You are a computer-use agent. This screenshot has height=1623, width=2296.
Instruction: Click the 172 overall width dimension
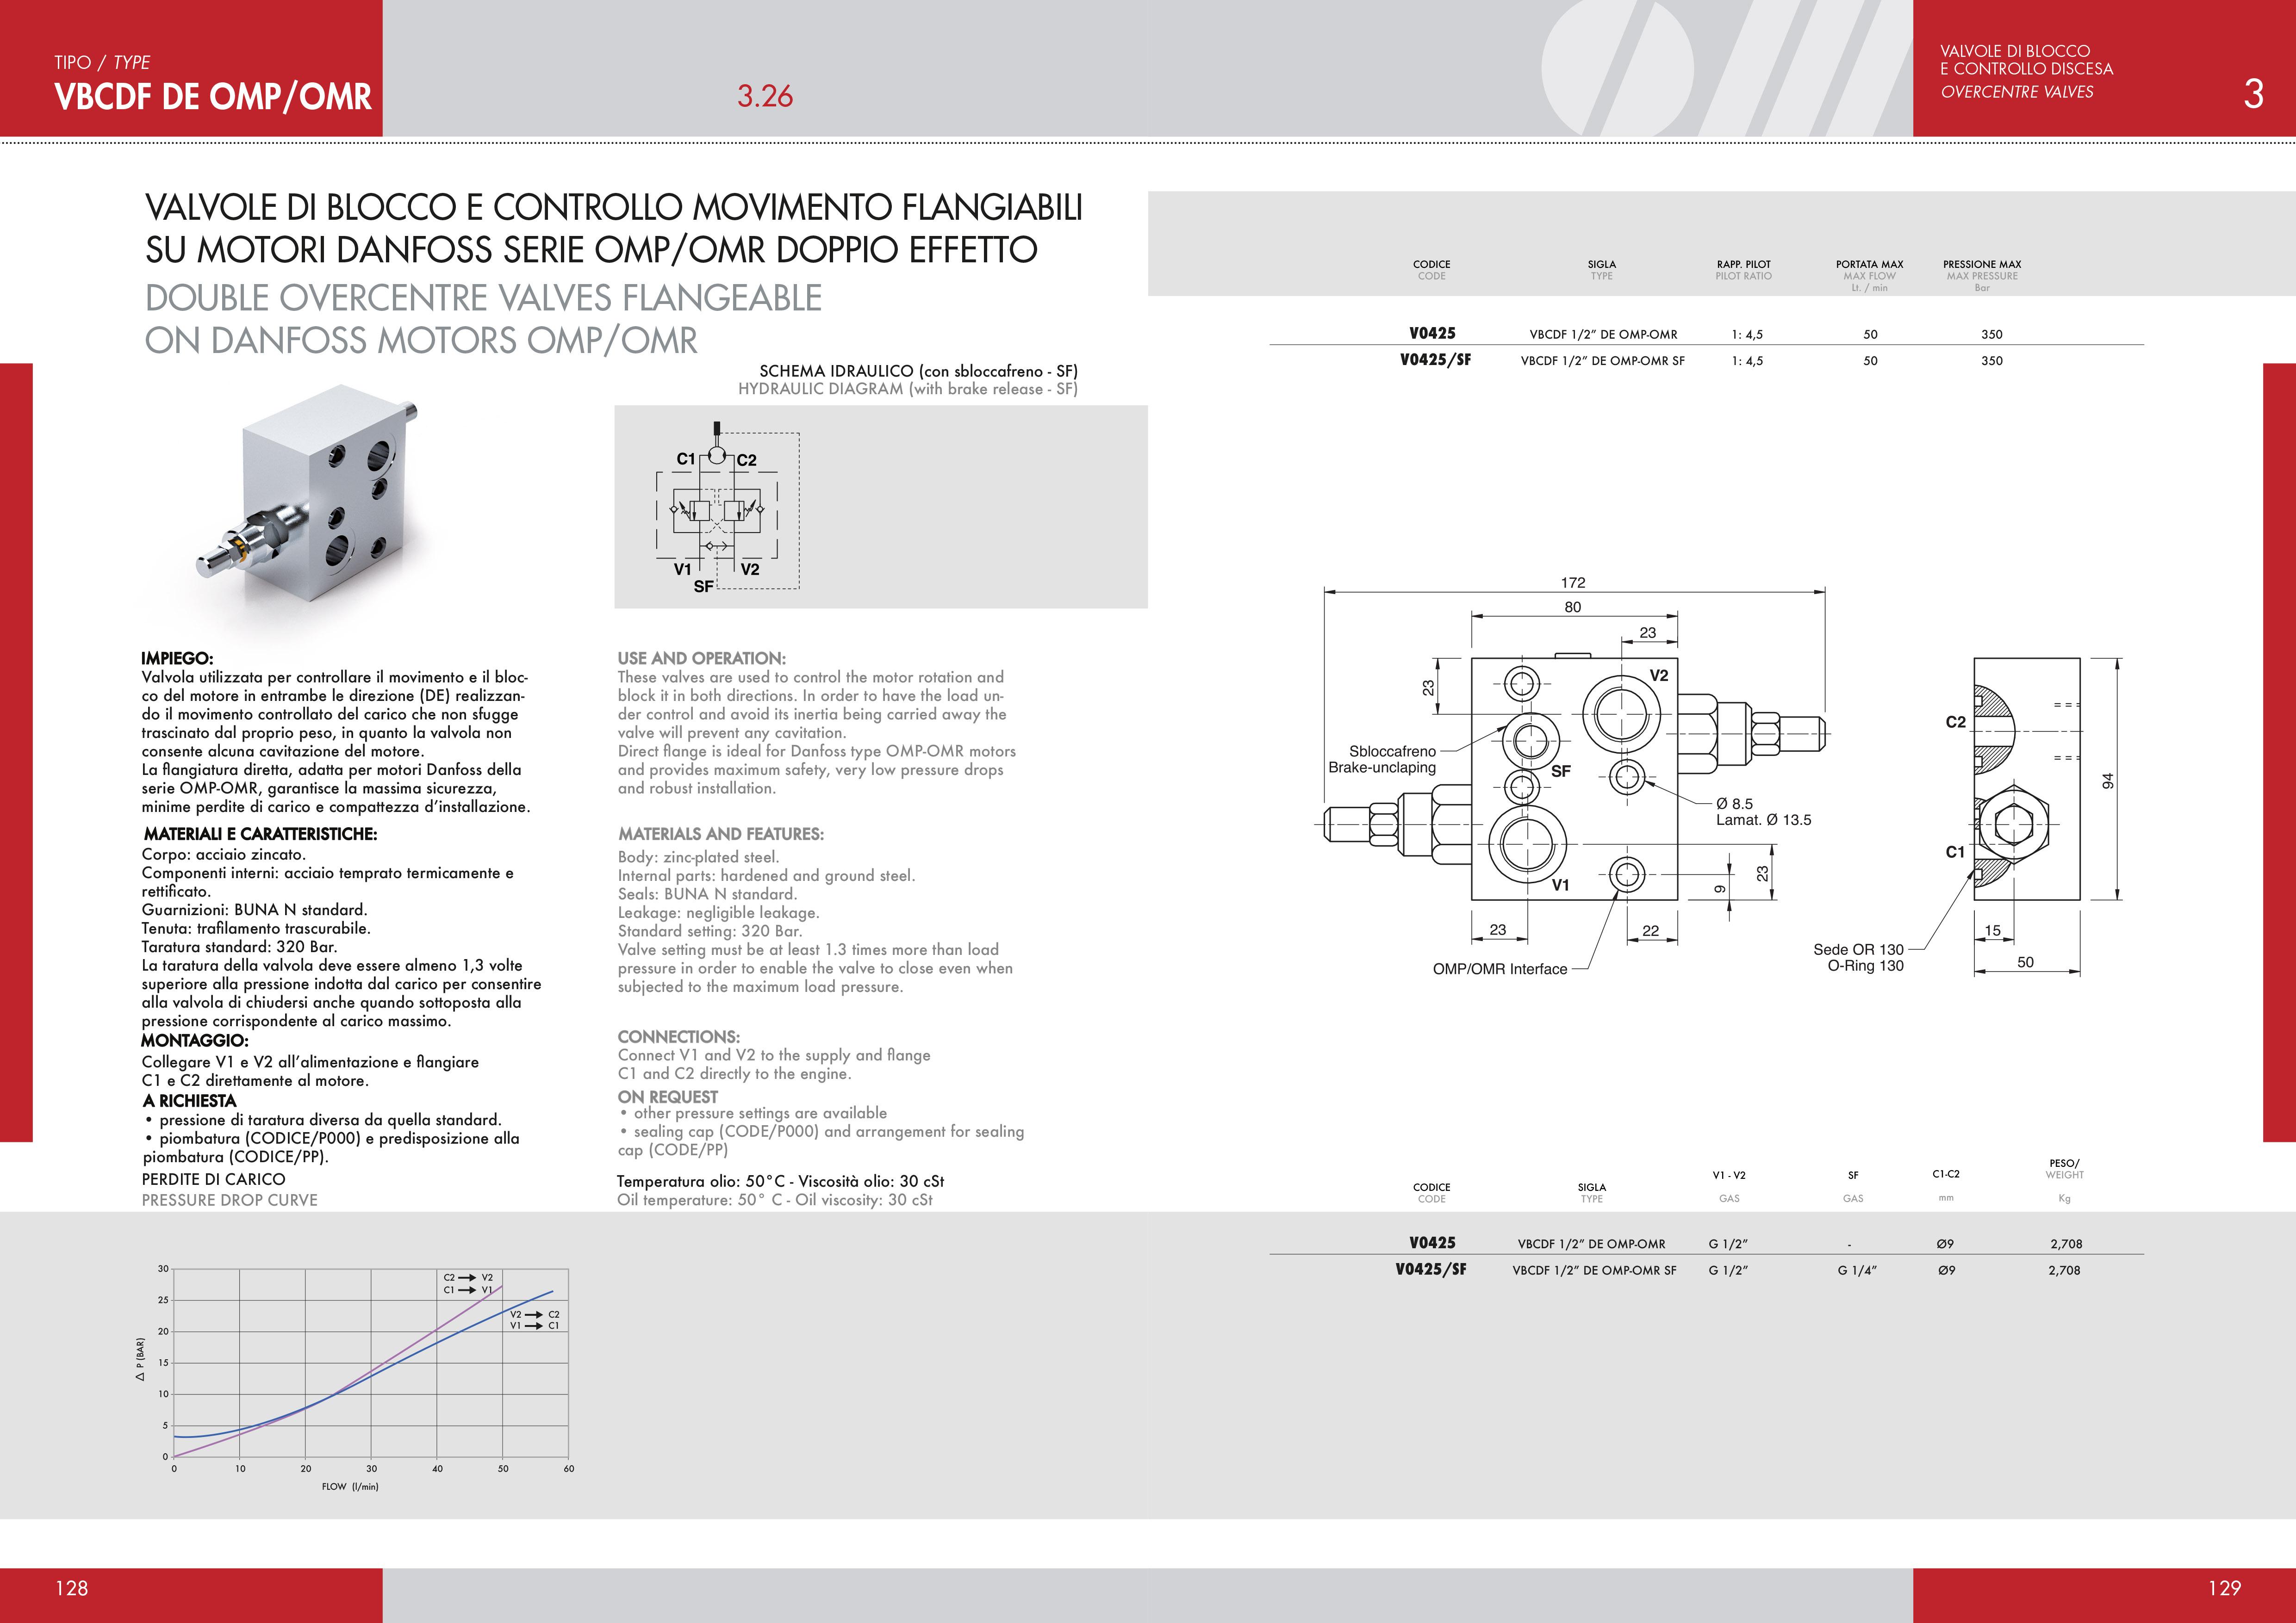[x=1573, y=582]
